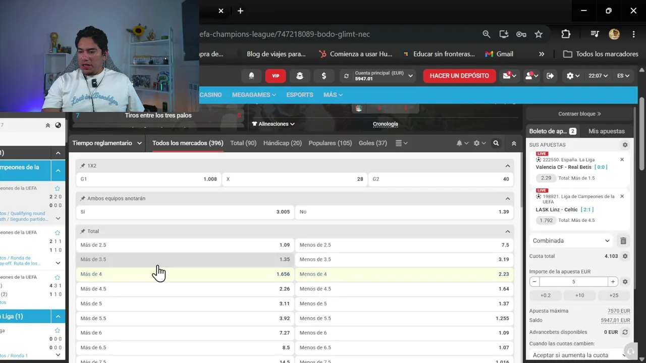This screenshot has height=363, width=646.
Task: Open the Cronología link
Action: pos(385,124)
